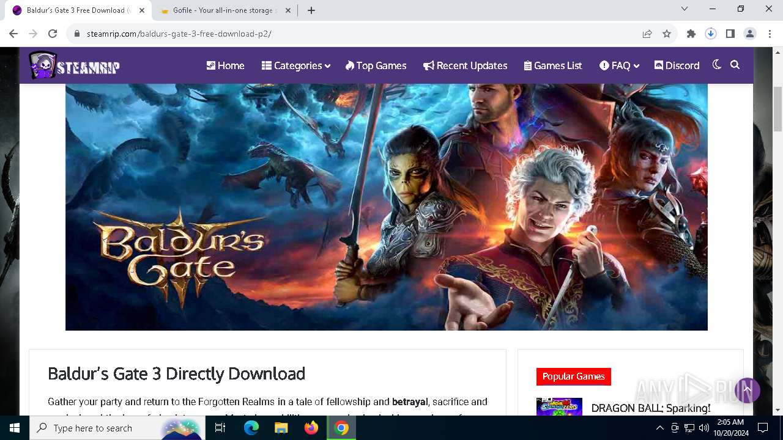
Task: Click the Popular Games label
Action: [x=573, y=376]
